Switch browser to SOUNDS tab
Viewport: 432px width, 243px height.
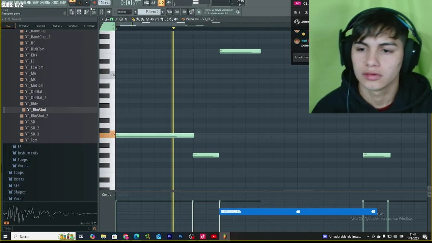[x=73, y=26]
